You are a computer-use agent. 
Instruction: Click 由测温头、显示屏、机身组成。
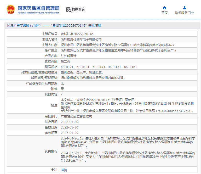coord(82,72)
